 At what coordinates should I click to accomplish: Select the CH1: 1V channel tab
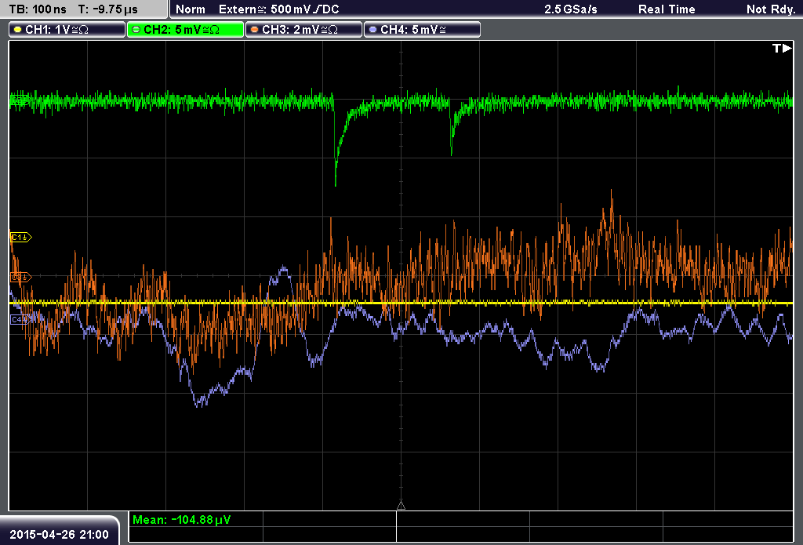click(67, 30)
